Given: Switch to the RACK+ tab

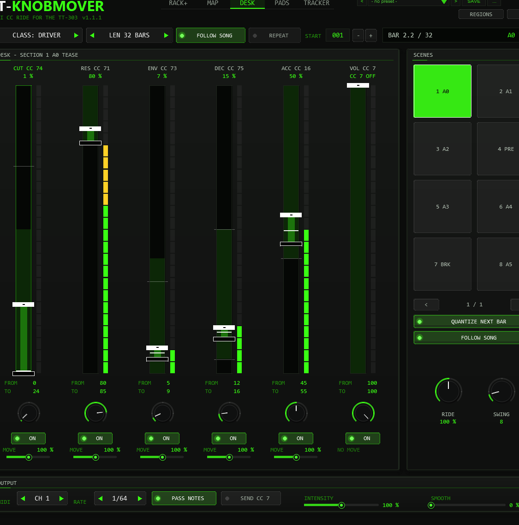Looking at the screenshot, I should (x=178, y=3).
